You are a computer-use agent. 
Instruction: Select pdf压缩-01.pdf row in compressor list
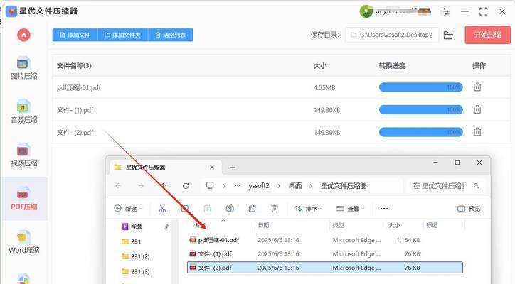[x=281, y=87]
